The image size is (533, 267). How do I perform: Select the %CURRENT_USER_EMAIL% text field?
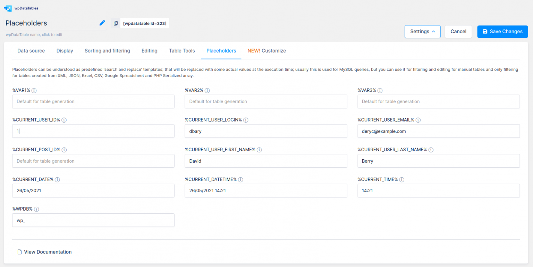point(438,131)
